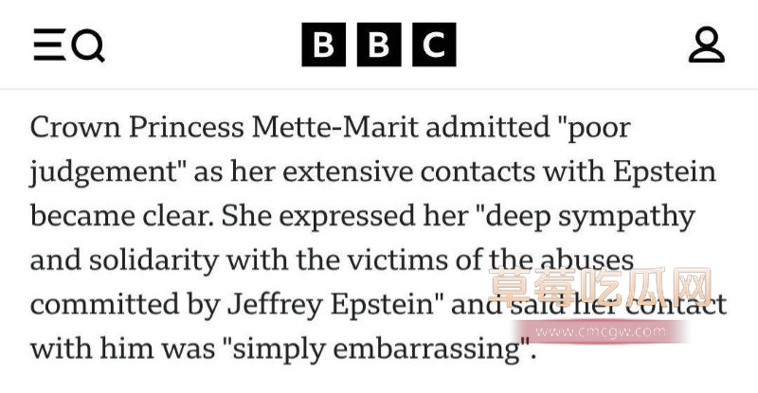Click the BBC logo
This screenshot has width=758, height=393.
379,45
